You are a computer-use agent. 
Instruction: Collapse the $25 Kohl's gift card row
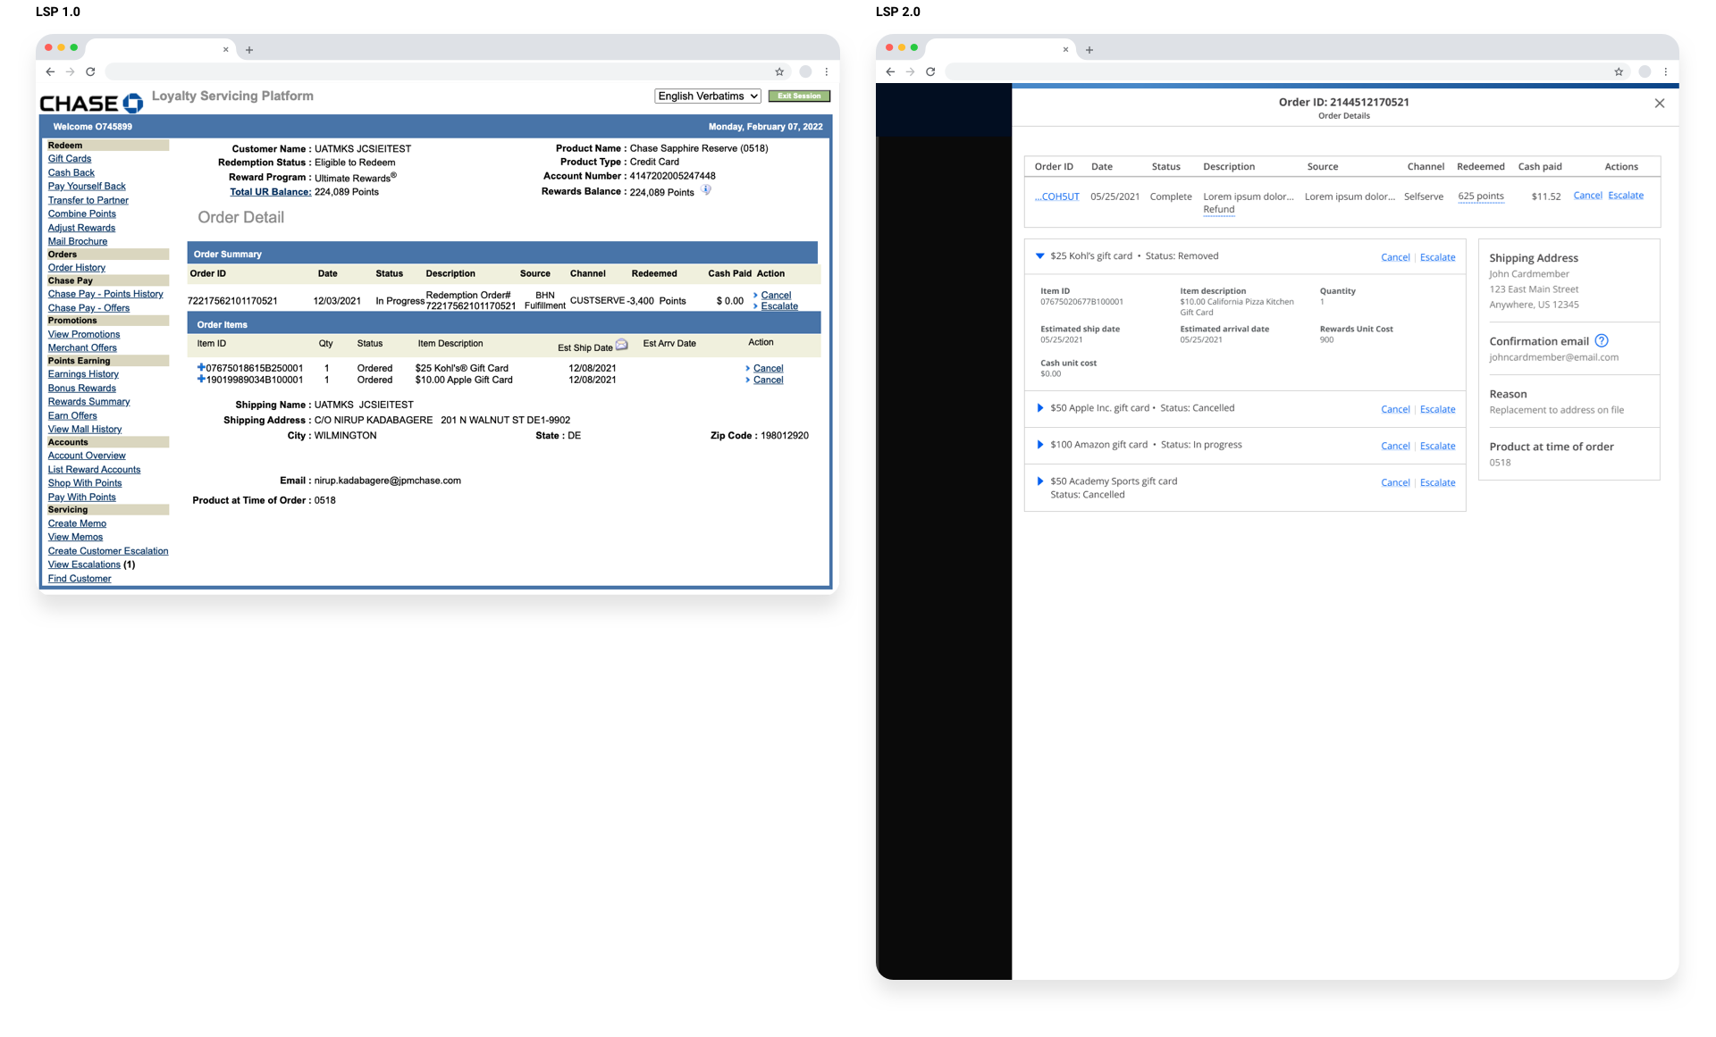pyautogui.click(x=1039, y=256)
